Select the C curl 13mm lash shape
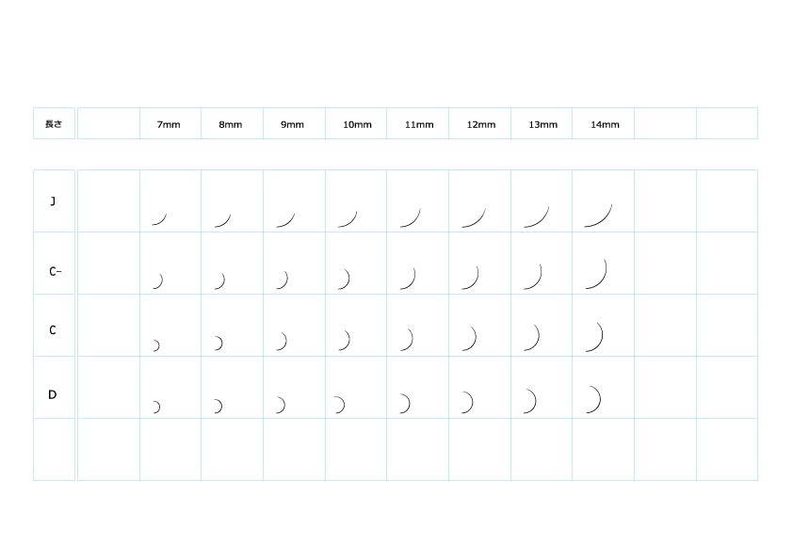 point(531,337)
